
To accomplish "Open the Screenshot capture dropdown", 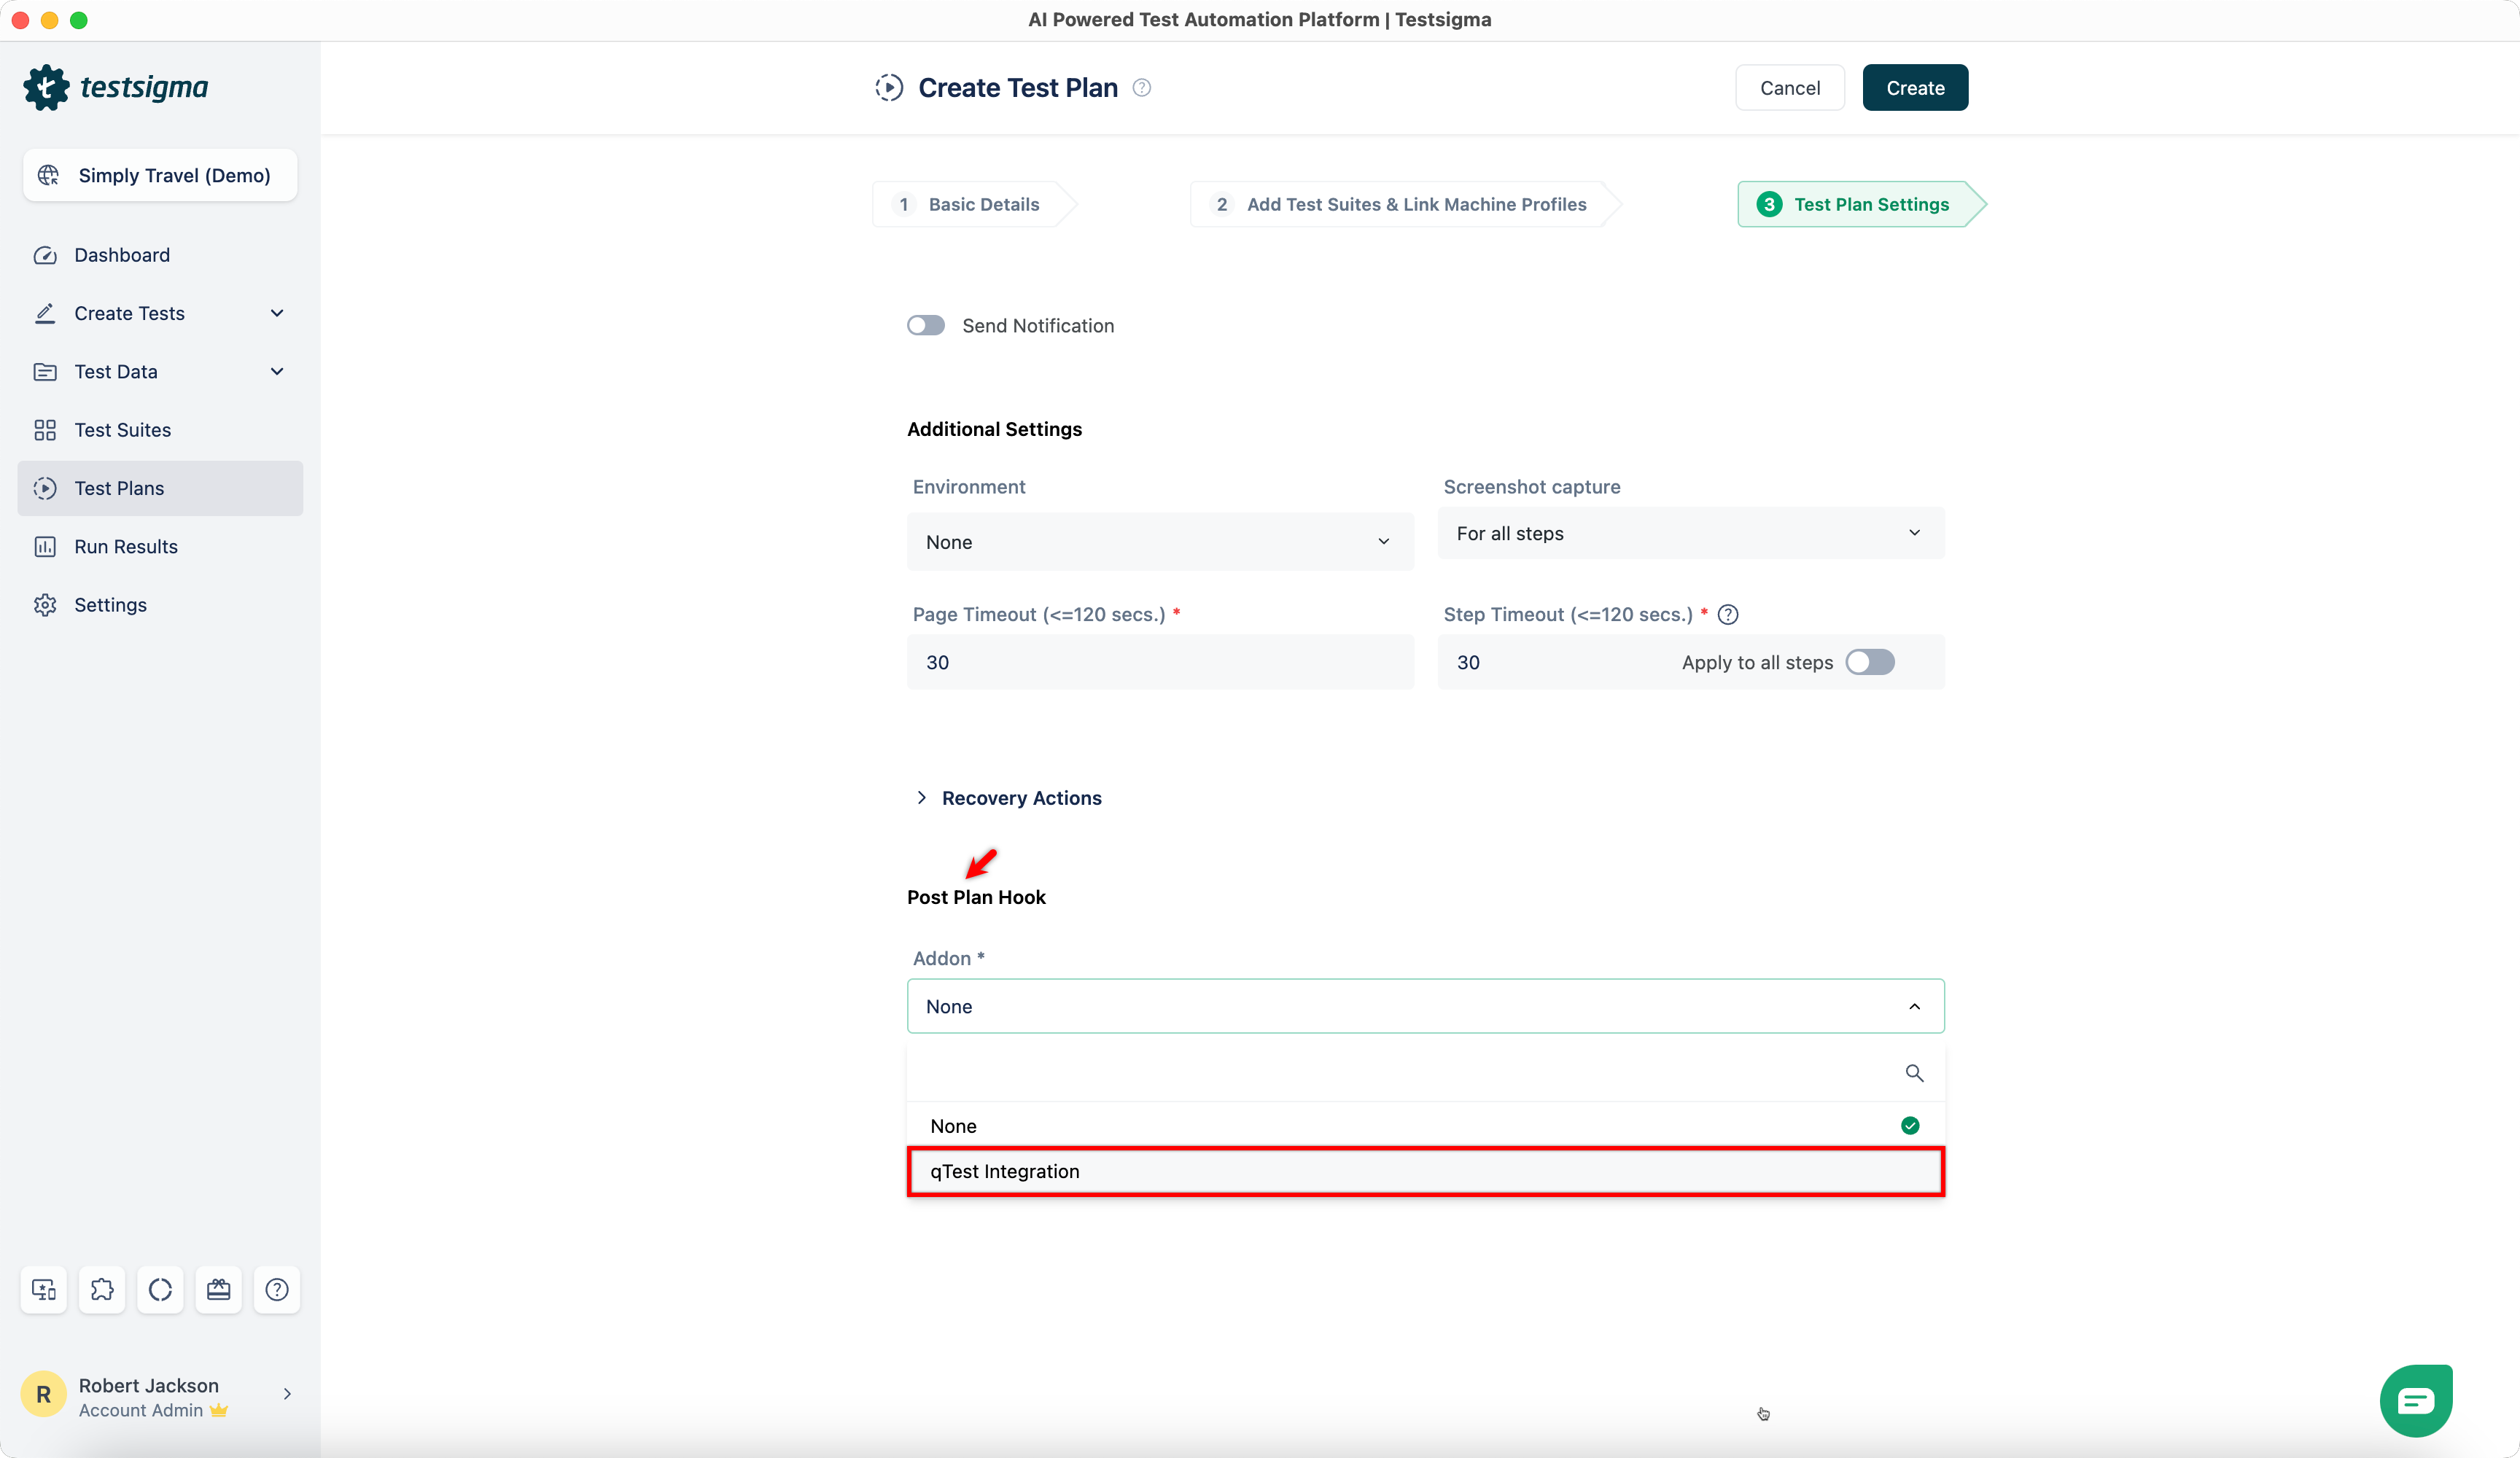I will pos(1690,533).
